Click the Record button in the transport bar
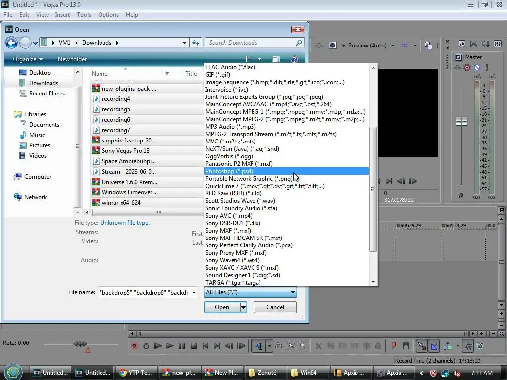 [x=134, y=346]
